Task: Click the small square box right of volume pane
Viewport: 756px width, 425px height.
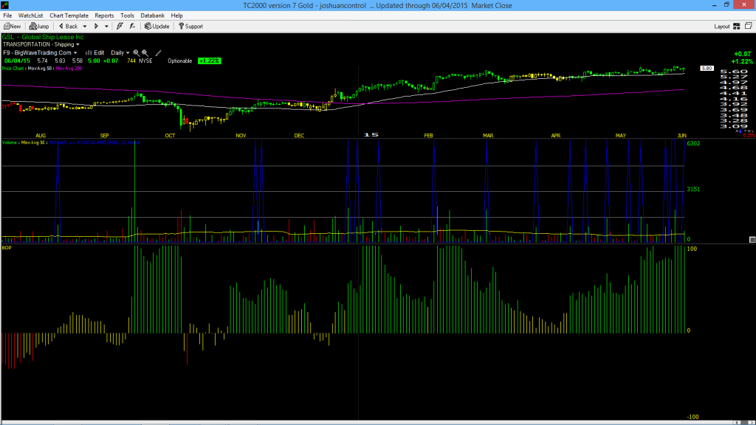Action: pos(752,240)
